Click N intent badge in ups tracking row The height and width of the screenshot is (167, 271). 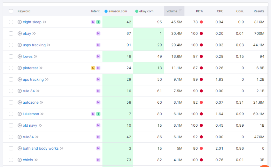click(x=98, y=79)
